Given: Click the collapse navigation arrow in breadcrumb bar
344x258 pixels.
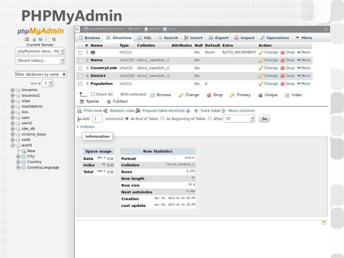Looking at the screenshot, I should (77, 29).
